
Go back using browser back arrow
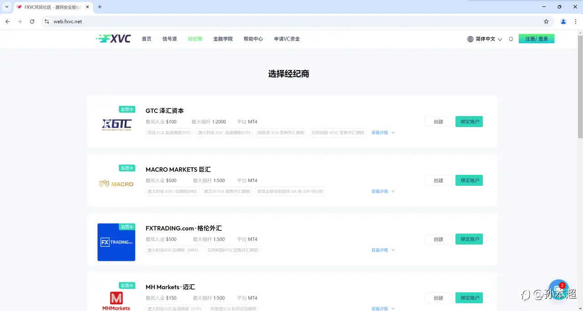[x=7, y=21]
